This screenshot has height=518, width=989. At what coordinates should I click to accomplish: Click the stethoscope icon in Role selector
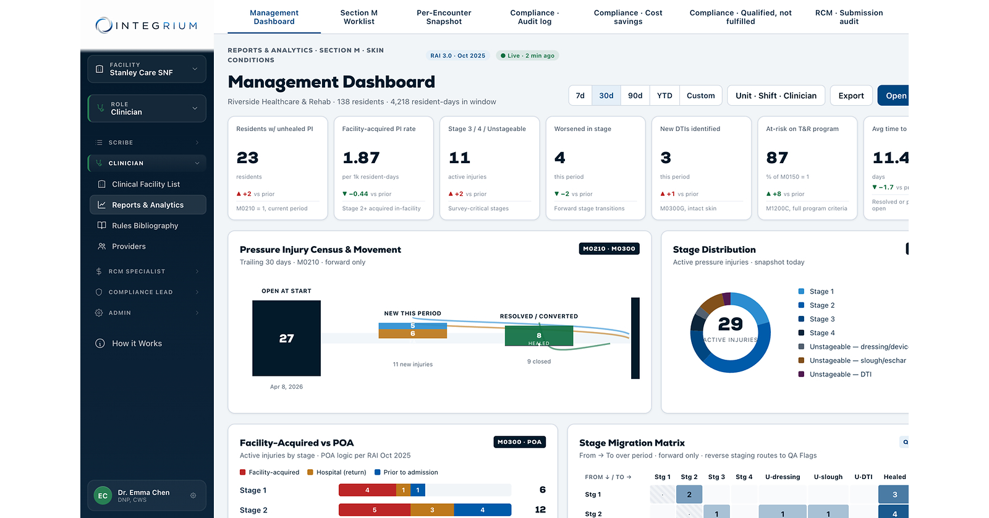101,108
